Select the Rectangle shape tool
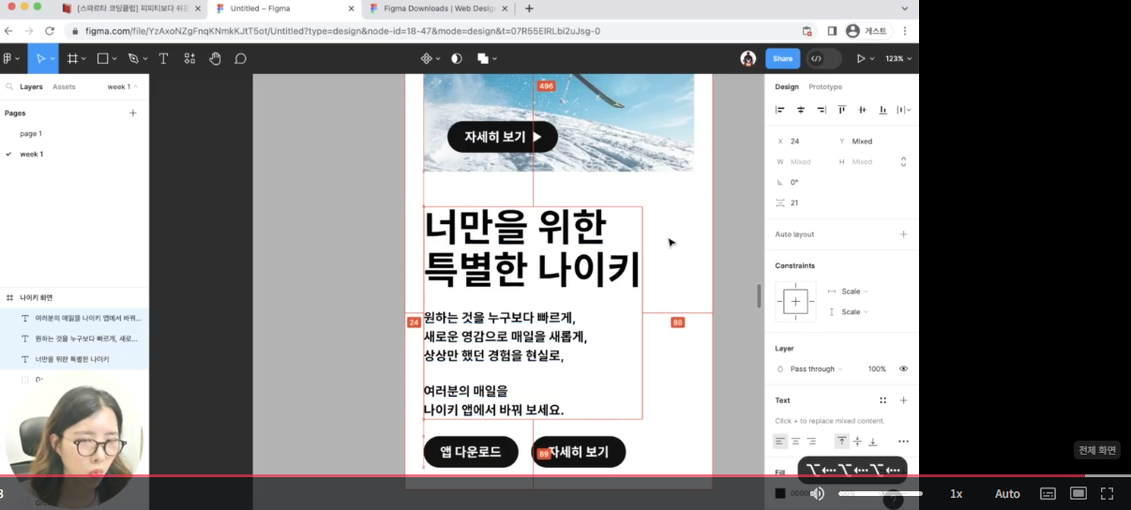1131x510 pixels. [x=102, y=58]
